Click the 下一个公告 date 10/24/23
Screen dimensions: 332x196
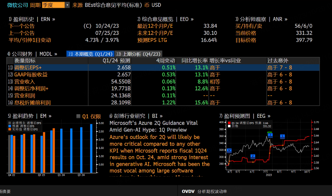(x=107, y=26)
